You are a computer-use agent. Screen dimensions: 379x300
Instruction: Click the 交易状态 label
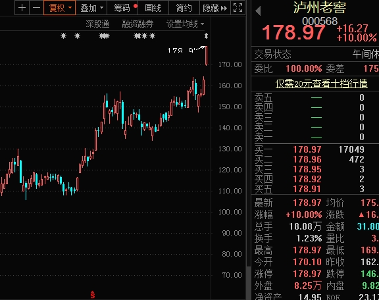[x=272, y=54]
